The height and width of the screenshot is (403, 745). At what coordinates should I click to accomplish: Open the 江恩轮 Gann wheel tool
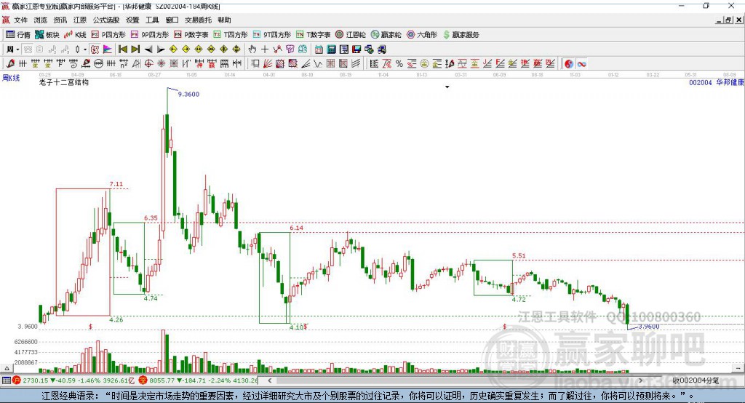tap(350, 35)
